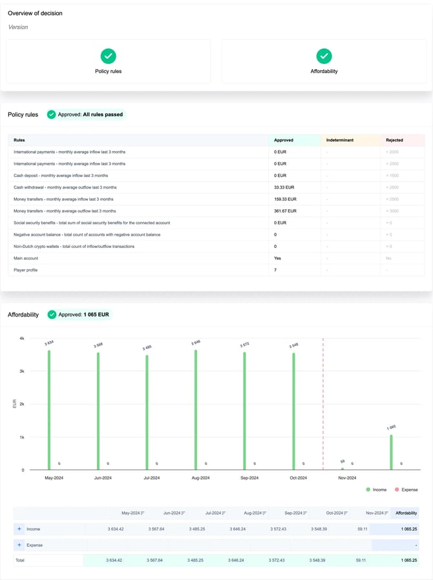The width and height of the screenshot is (433, 580).
Task: Click the Policy rules green checkmark icon
Action: pyautogui.click(x=109, y=56)
